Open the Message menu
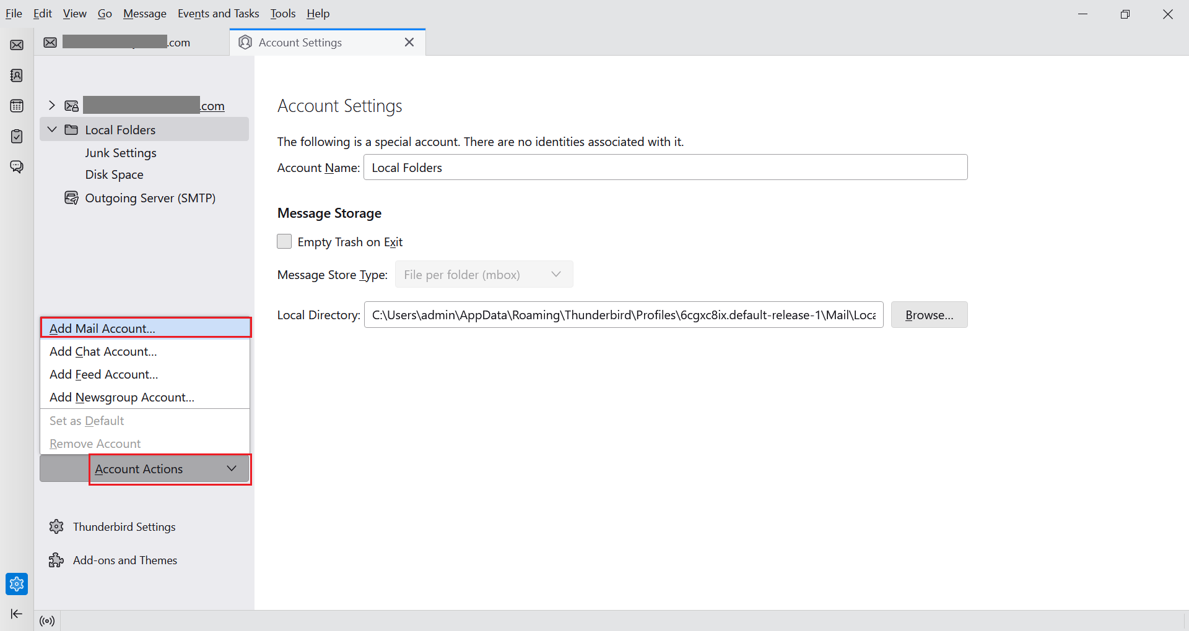This screenshot has width=1189, height=631. coord(144,13)
